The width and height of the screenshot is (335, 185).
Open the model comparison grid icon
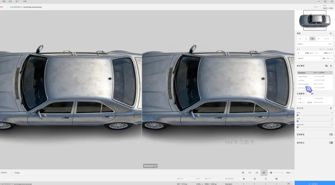click(326, 66)
